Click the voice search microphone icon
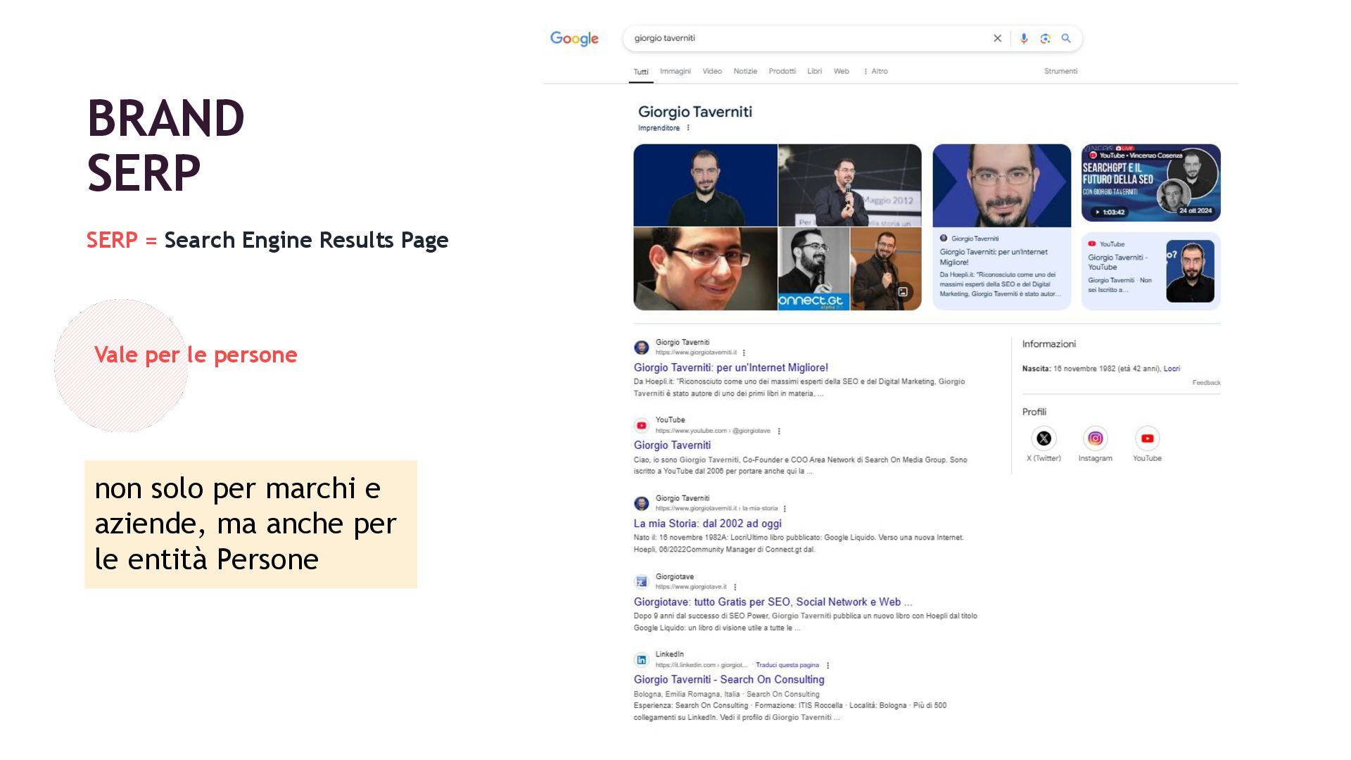The image size is (1351, 760). click(x=1024, y=39)
